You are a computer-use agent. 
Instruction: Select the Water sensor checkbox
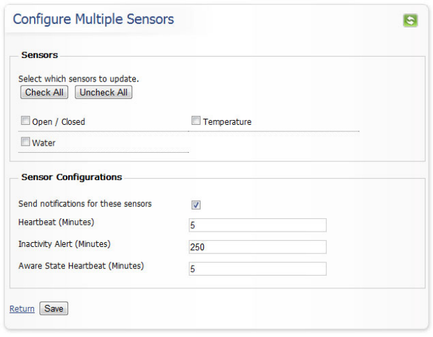click(x=25, y=142)
